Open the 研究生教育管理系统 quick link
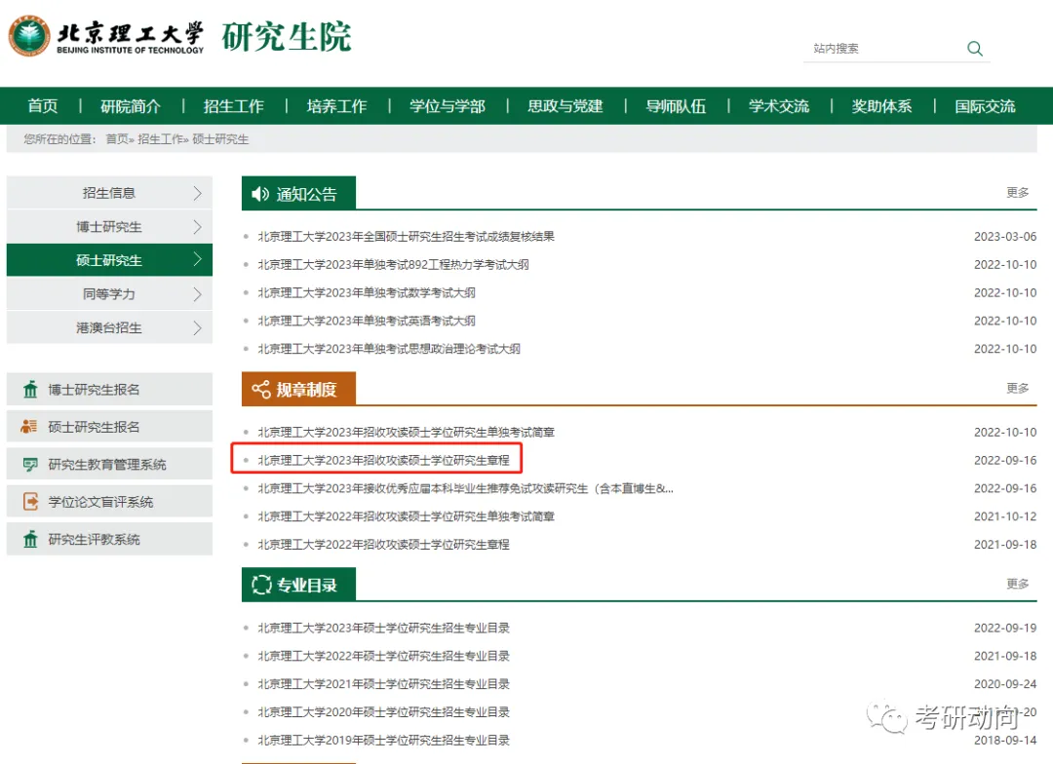The image size is (1053, 764). tap(109, 464)
